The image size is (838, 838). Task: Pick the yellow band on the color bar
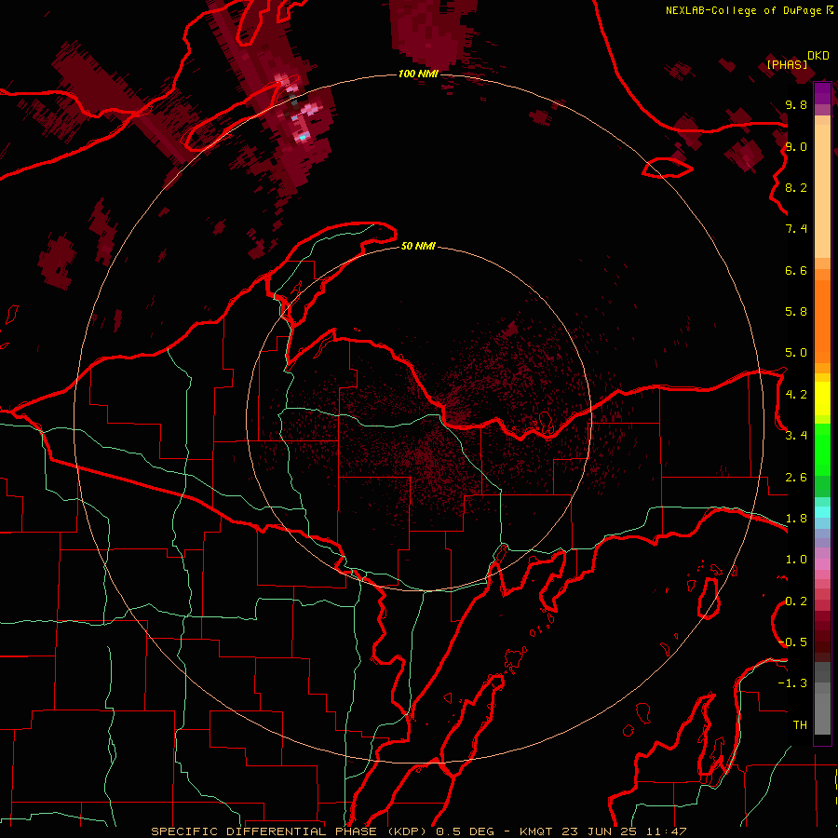822,399
